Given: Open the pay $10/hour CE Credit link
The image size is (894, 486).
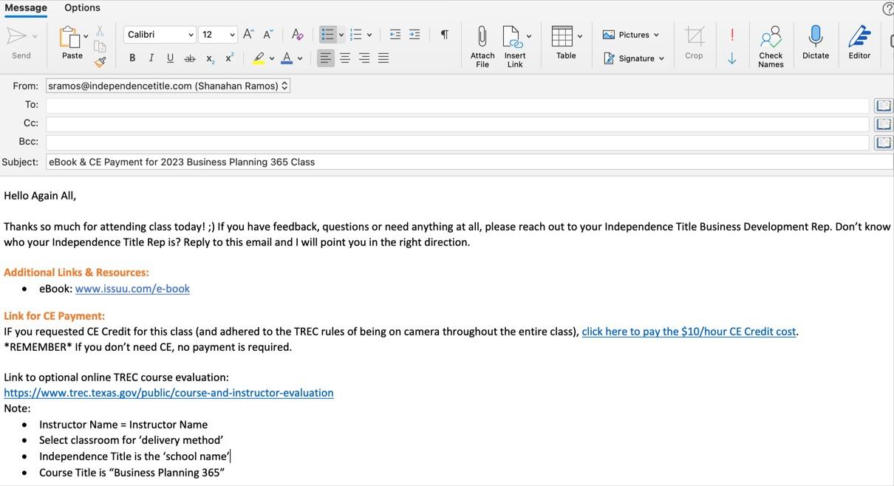Looking at the screenshot, I should tap(689, 332).
